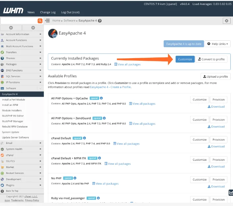The width and height of the screenshot is (233, 206).
Task: Download the No PHP profile
Action: coord(216,187)
